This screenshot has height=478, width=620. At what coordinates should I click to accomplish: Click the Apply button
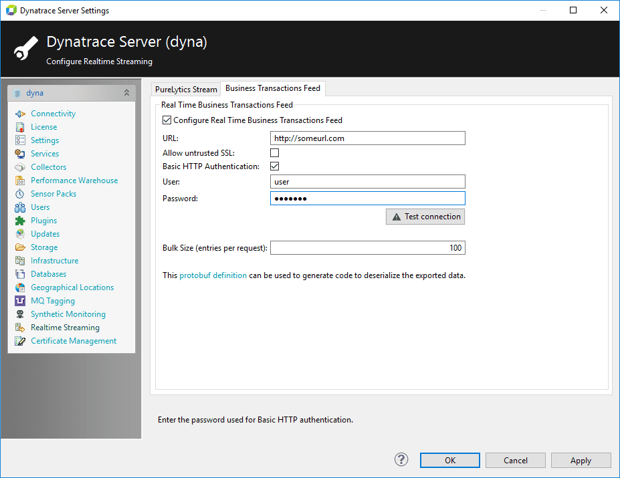pos(581,460)
